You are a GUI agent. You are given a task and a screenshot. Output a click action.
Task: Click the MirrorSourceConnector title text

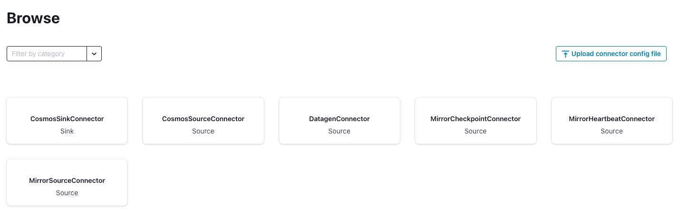click(67, 180)
